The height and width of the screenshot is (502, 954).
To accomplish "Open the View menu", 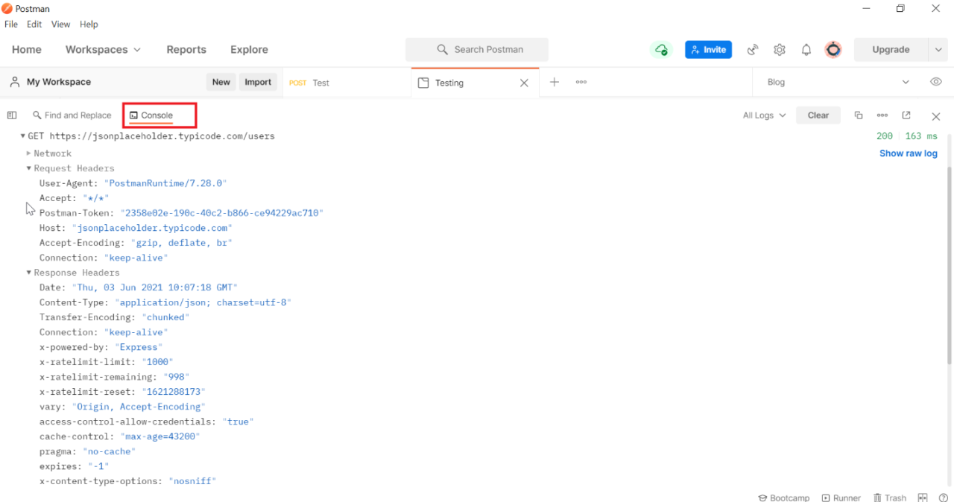I will tap(60, 24).
